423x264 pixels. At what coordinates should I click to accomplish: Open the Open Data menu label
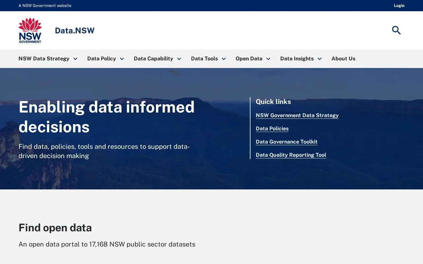[249, 58]
